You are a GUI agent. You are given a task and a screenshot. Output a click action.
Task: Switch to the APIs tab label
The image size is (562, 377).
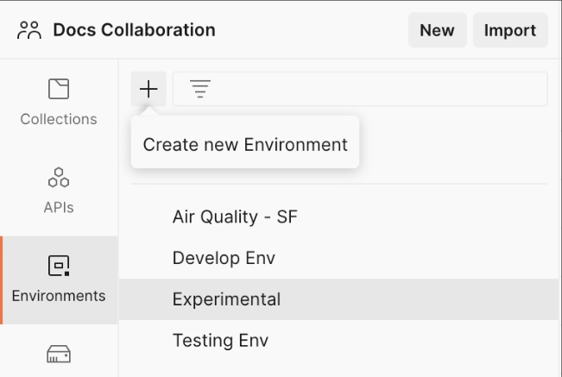tap(59, 207)
